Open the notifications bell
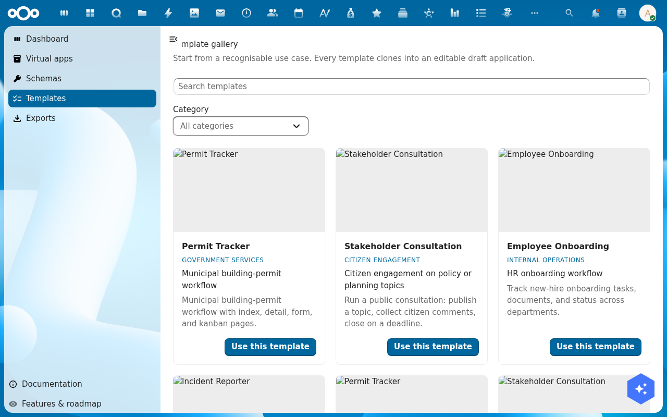The image size is (667, 417). coord(596,13)
